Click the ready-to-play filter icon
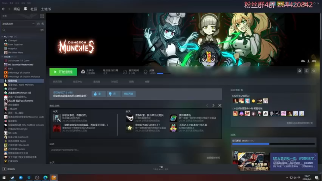 pyautogui.click(x=43, y=24)
